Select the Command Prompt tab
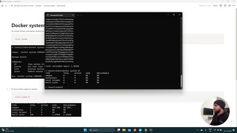 point(60,15)
